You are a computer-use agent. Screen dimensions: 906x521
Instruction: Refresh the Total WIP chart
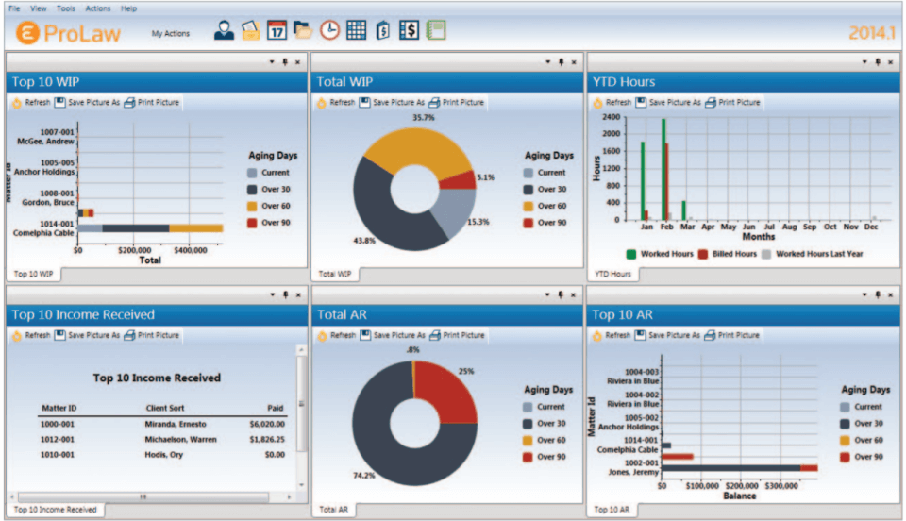[336, 102]
